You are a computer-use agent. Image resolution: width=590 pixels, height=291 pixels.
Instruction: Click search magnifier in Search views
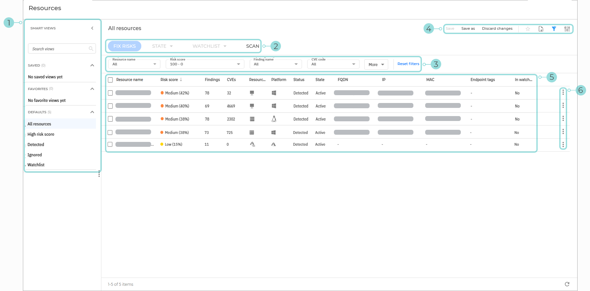[91, 49]
